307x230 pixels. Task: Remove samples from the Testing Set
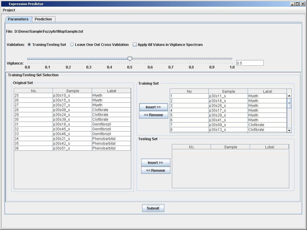click(156, 170)
